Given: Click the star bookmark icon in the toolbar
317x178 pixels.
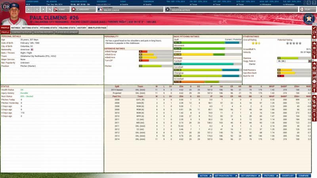Looking at the screenshot, I should point(43,9).
